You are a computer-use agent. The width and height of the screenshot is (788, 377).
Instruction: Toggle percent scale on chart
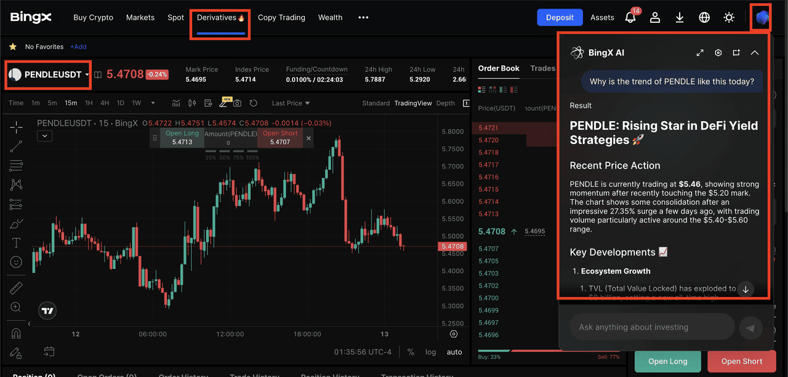point(411,352)
